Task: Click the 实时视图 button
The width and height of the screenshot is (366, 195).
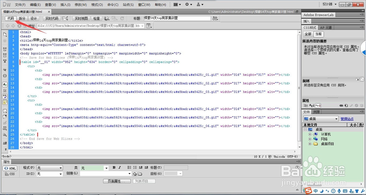Action: 81,18
